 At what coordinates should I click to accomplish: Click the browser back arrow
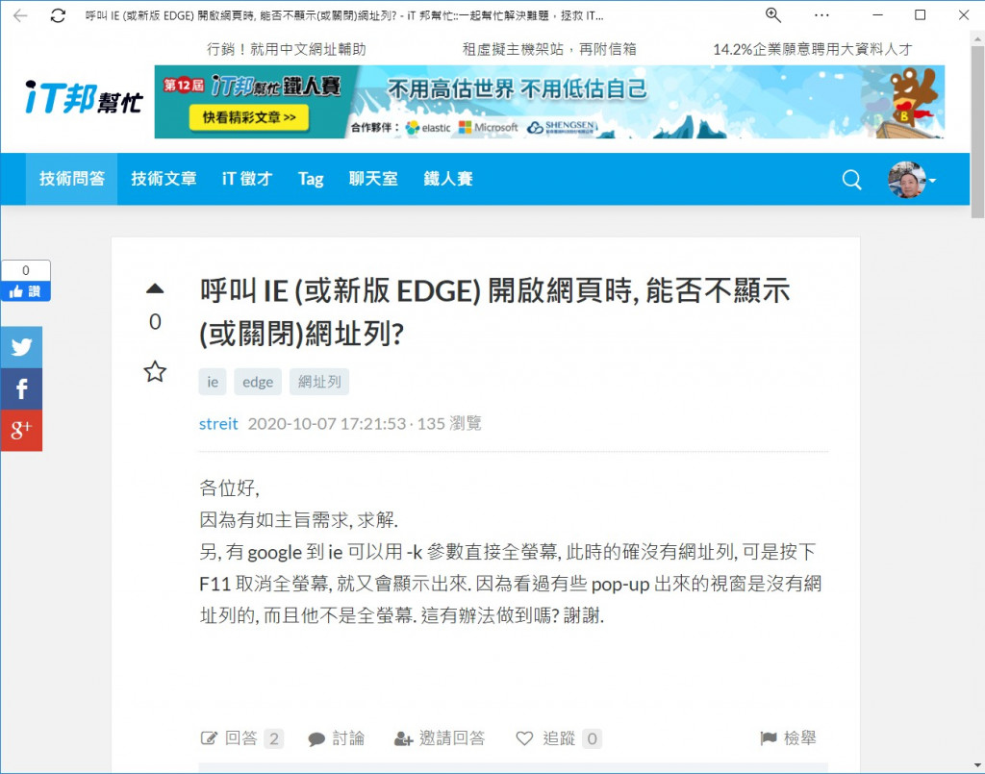20,15
